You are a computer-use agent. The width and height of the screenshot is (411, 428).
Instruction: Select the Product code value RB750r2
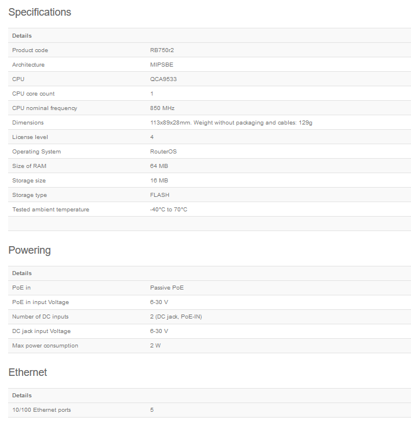coord(162,50)
